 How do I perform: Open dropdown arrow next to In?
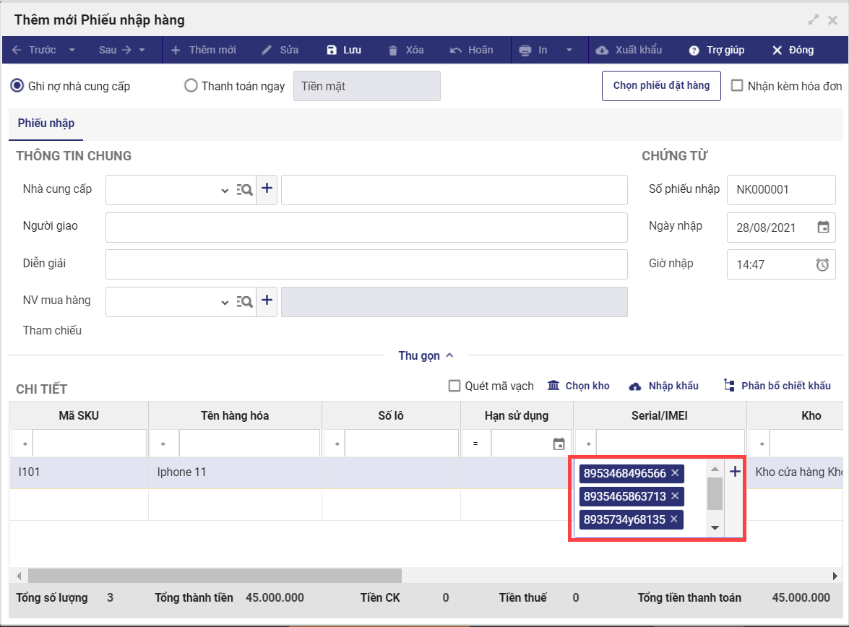[569, 51]
